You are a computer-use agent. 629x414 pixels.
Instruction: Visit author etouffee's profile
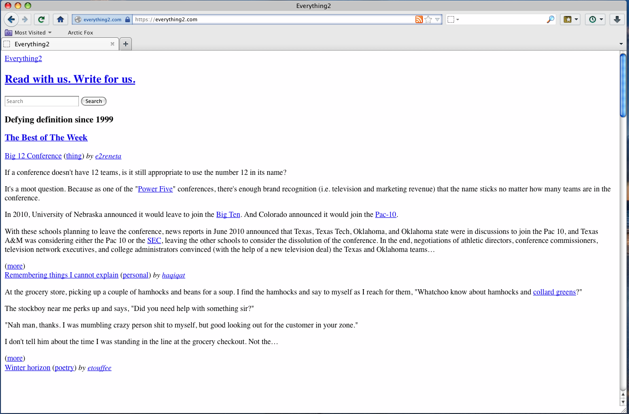pyautogui.click(x=99, y=368)
